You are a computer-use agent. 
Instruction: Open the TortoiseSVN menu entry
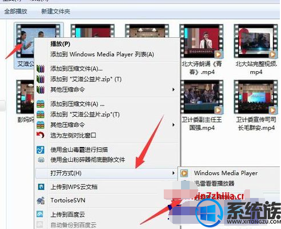tap(68, 200)
